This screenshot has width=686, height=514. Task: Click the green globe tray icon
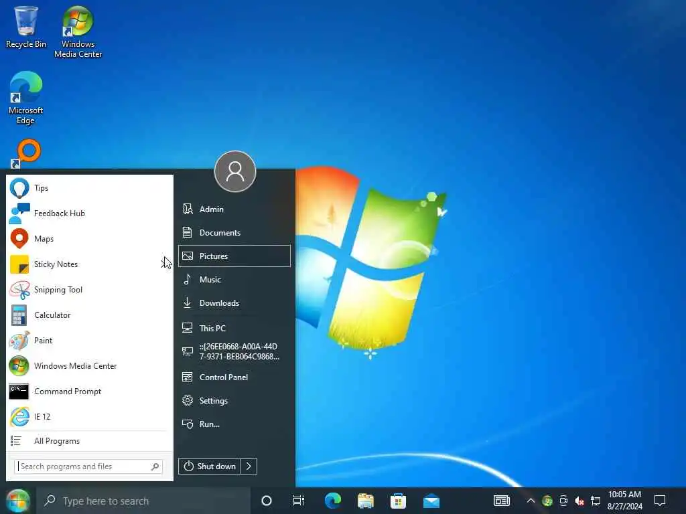[x=547, y=501]
